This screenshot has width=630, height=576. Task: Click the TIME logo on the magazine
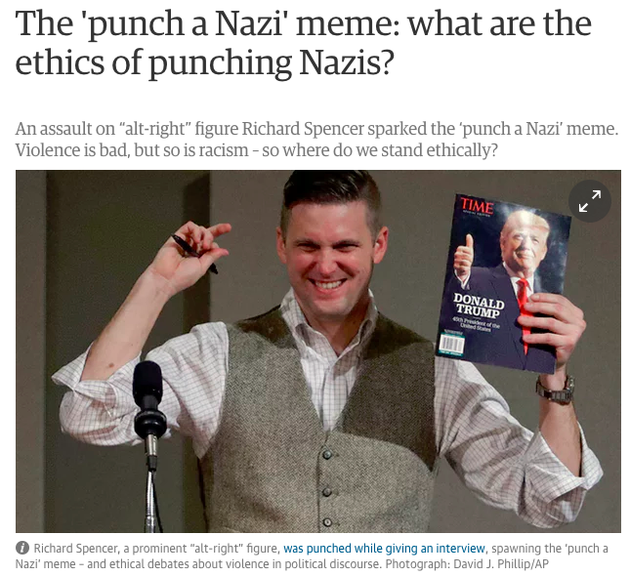[x=478, y=206]
